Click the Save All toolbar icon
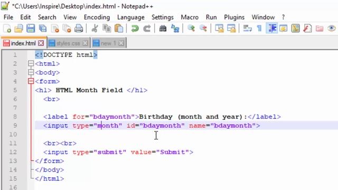The height and width of the screenshot is (190, 338). pos(43,28)
